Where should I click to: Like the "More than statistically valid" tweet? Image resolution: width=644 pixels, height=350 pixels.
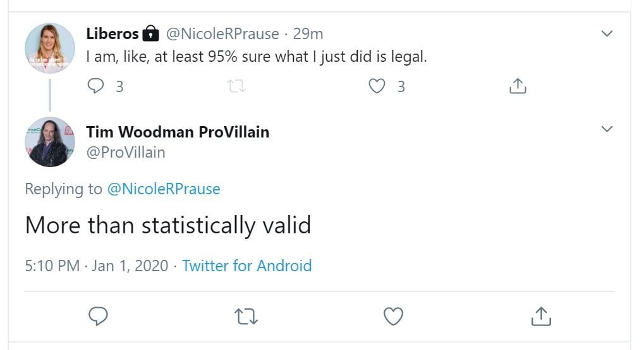[x=394, y=316]
